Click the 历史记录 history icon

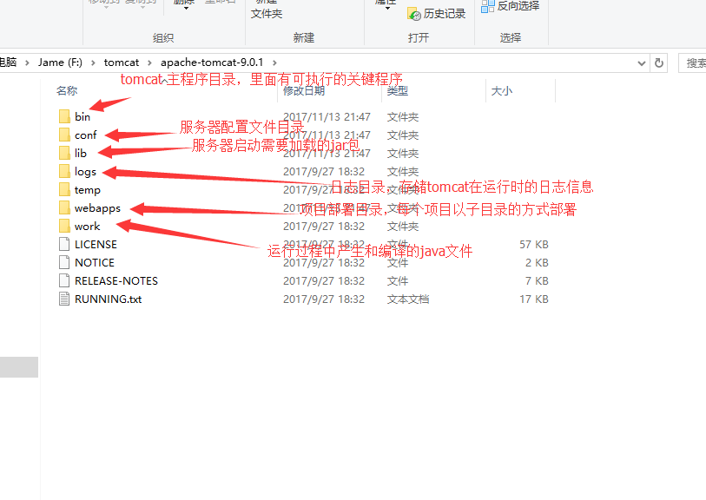tap(413, 14)
